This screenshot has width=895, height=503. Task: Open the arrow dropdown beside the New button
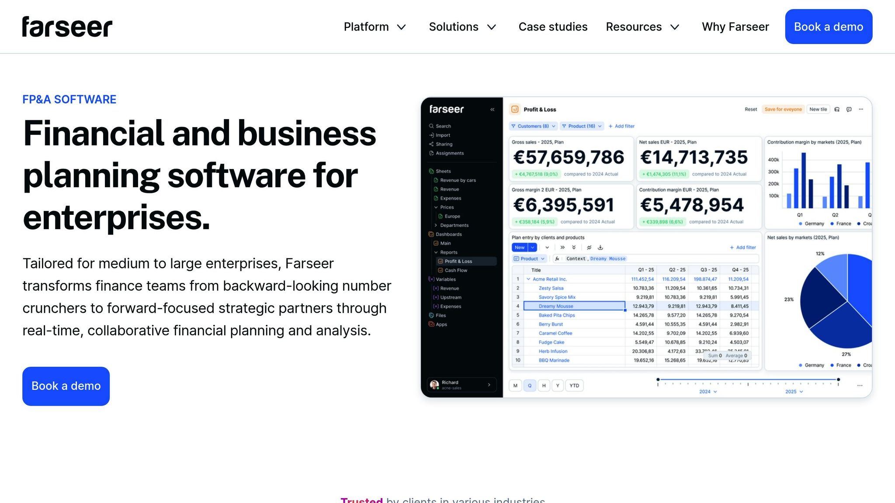tap(532, 247)
